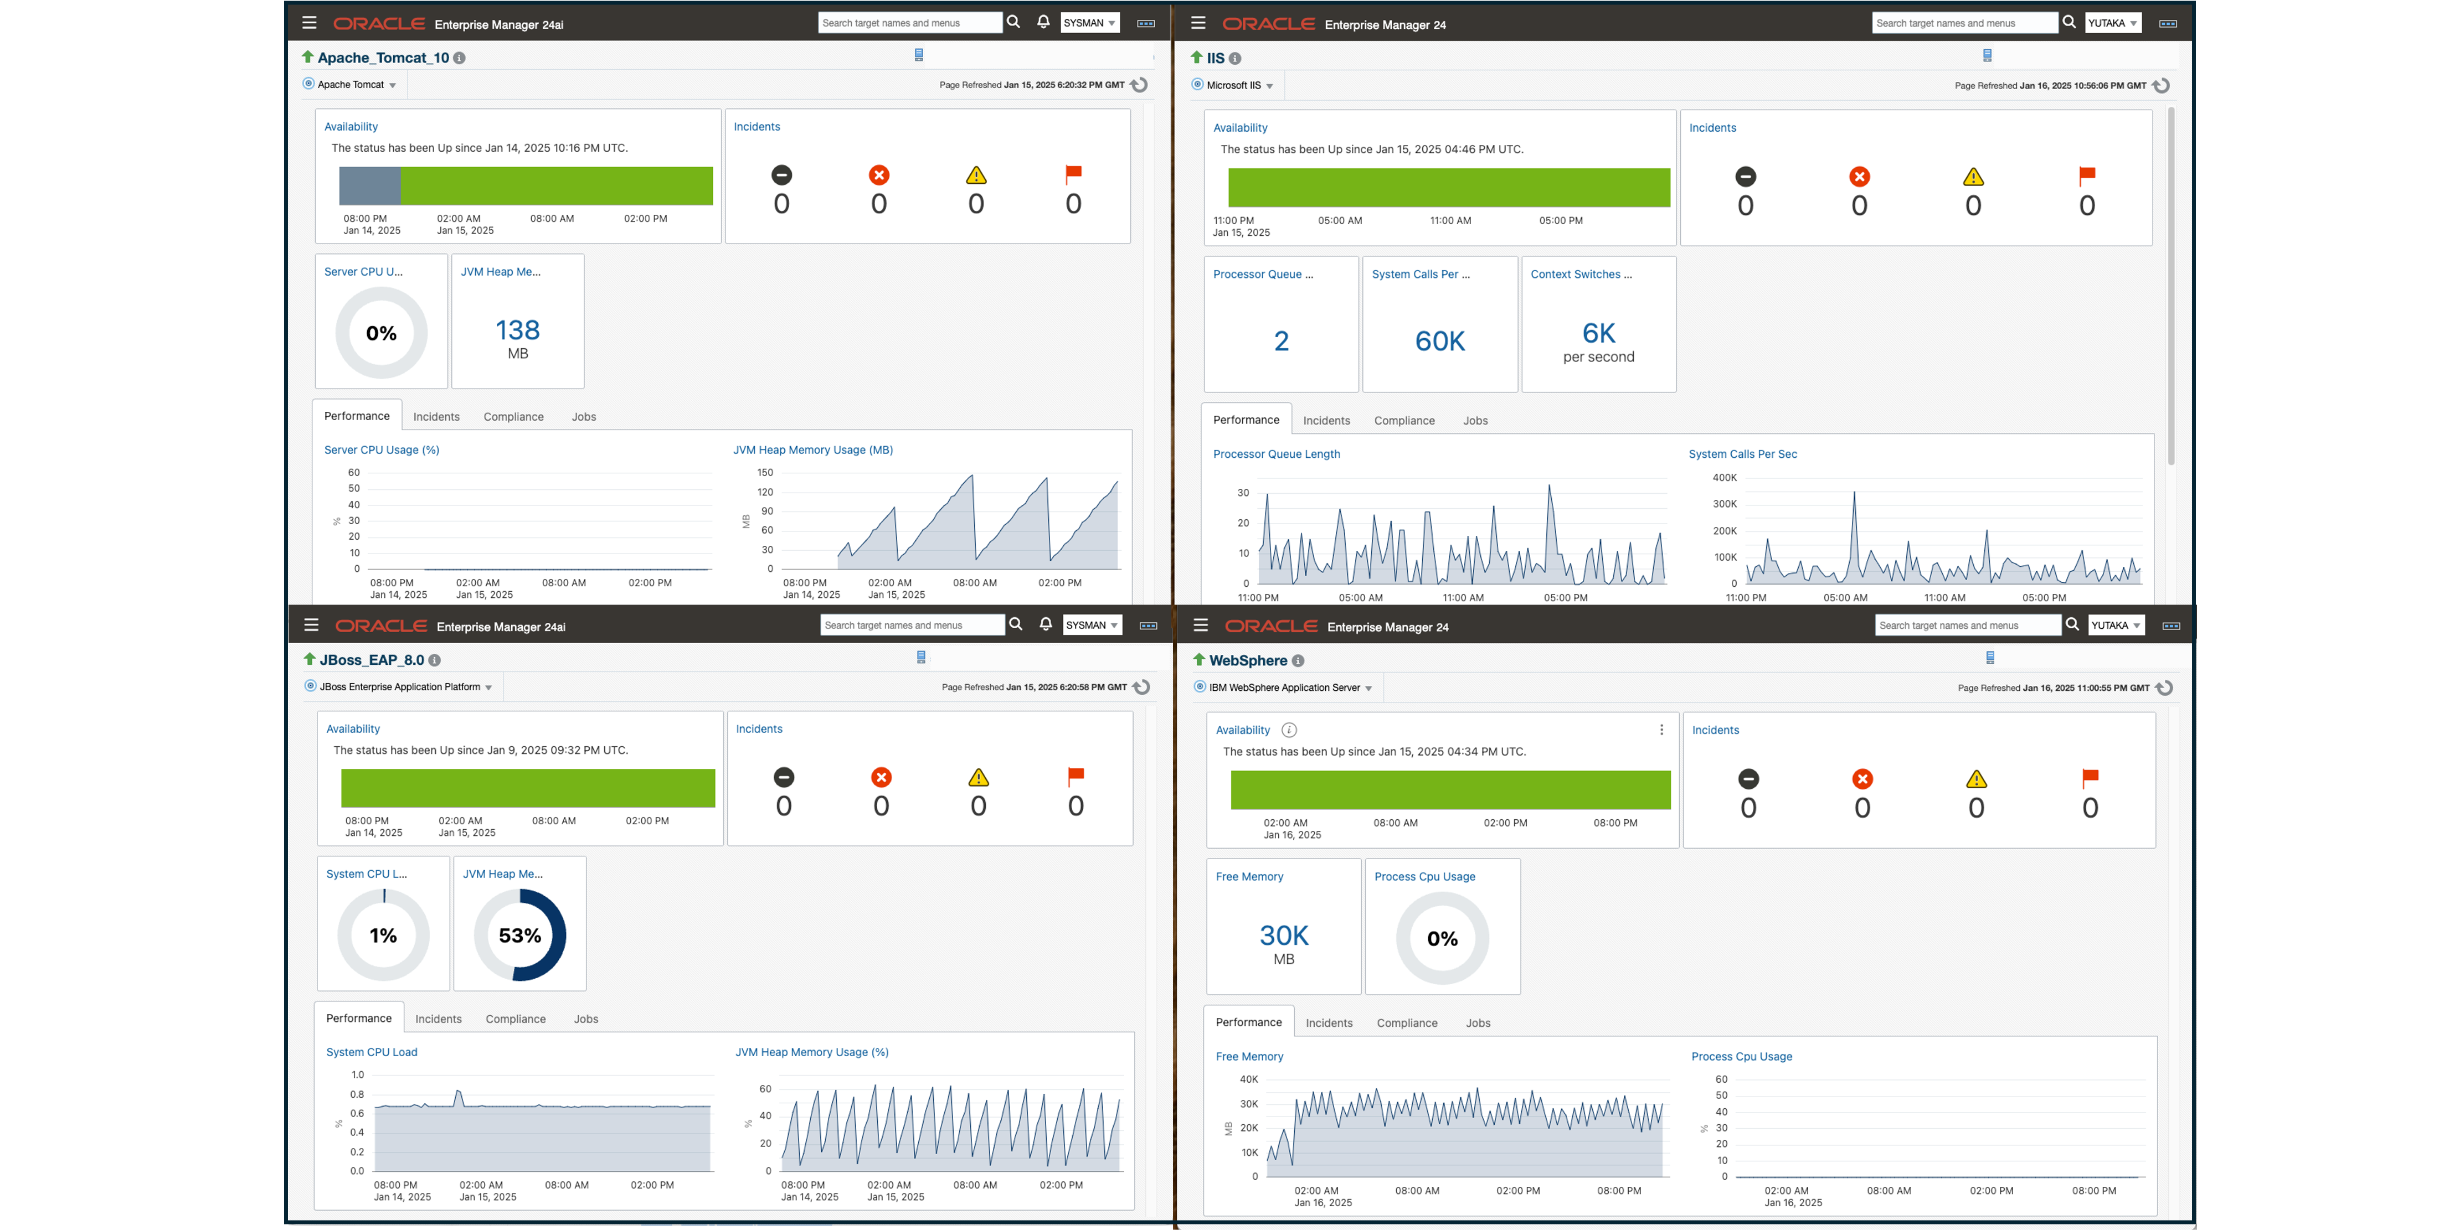
Task: Open SYSMAN user dropdown in Apache window
Action: (1089, 23)
